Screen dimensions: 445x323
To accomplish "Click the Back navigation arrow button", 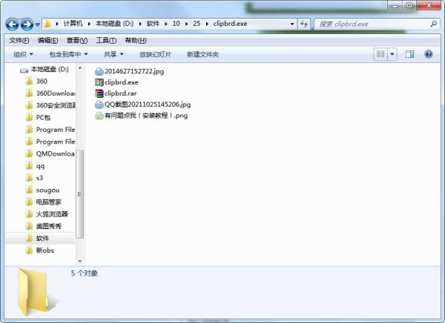I will click(x=13, y=24).
